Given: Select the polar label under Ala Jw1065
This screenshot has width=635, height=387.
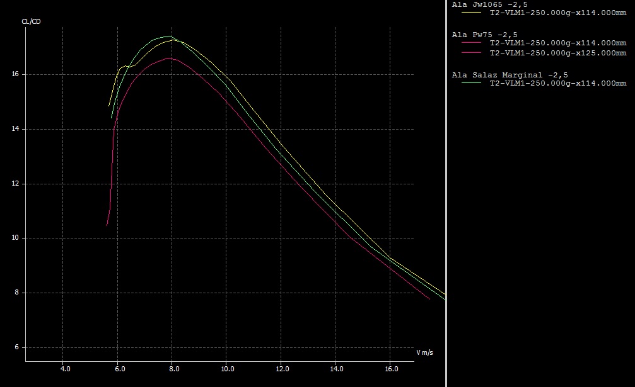Looking at the screenshot, I should pyautogui.click(x=557, y=13).
